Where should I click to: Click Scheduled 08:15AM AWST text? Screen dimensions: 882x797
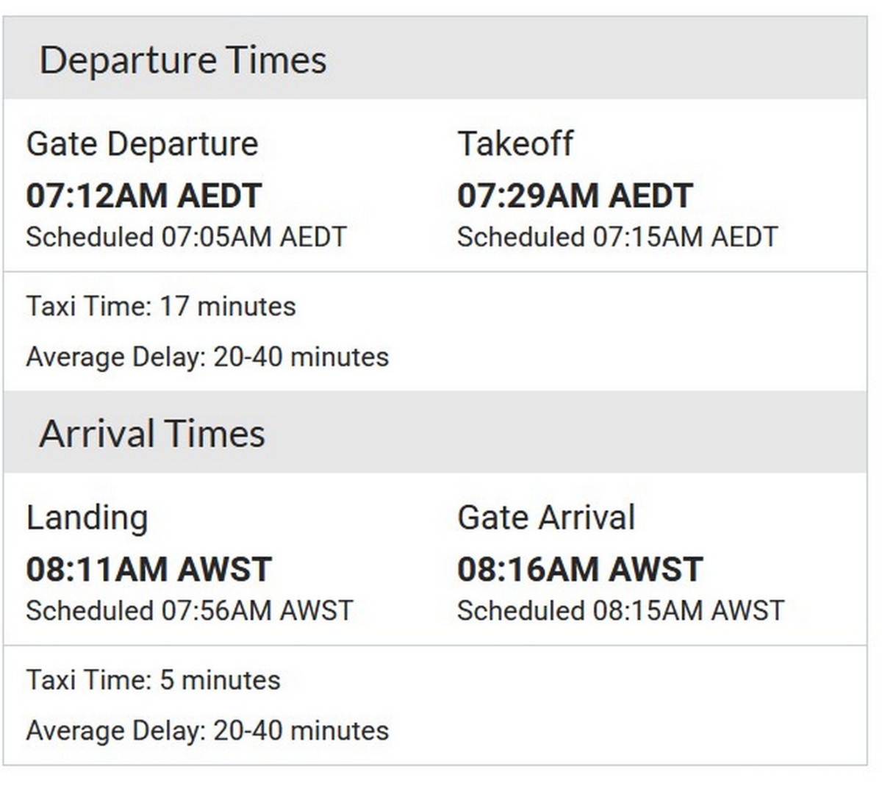coord(620,611)
